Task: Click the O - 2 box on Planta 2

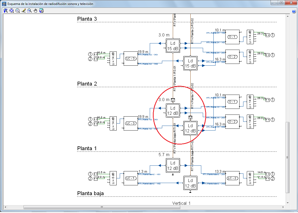Action: click(232, 121)
